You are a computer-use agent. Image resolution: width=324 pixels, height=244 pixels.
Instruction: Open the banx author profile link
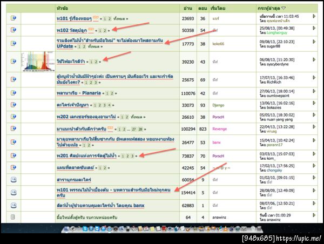coord(217,143)
